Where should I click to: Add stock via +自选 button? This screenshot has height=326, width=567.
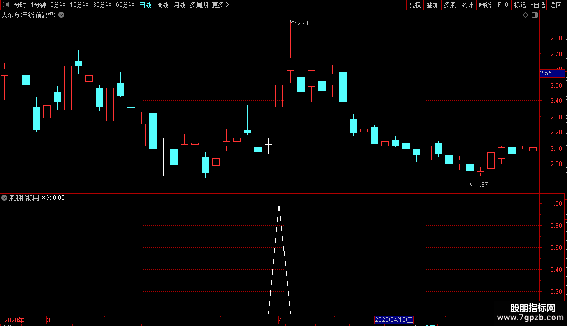pyautogui.click(x=538, y=5)
